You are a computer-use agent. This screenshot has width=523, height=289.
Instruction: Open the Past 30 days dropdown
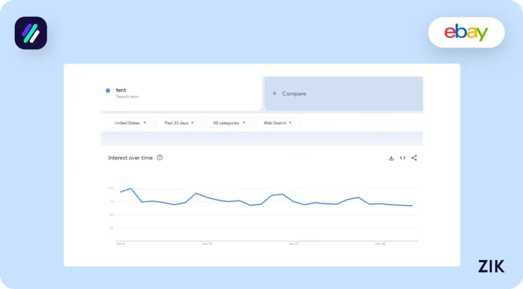pos(179,123)
